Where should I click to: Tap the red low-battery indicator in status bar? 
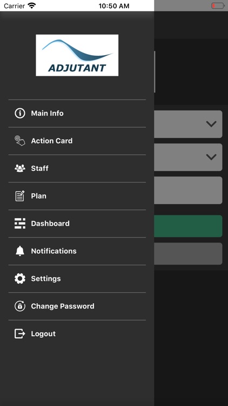[218, 6]
